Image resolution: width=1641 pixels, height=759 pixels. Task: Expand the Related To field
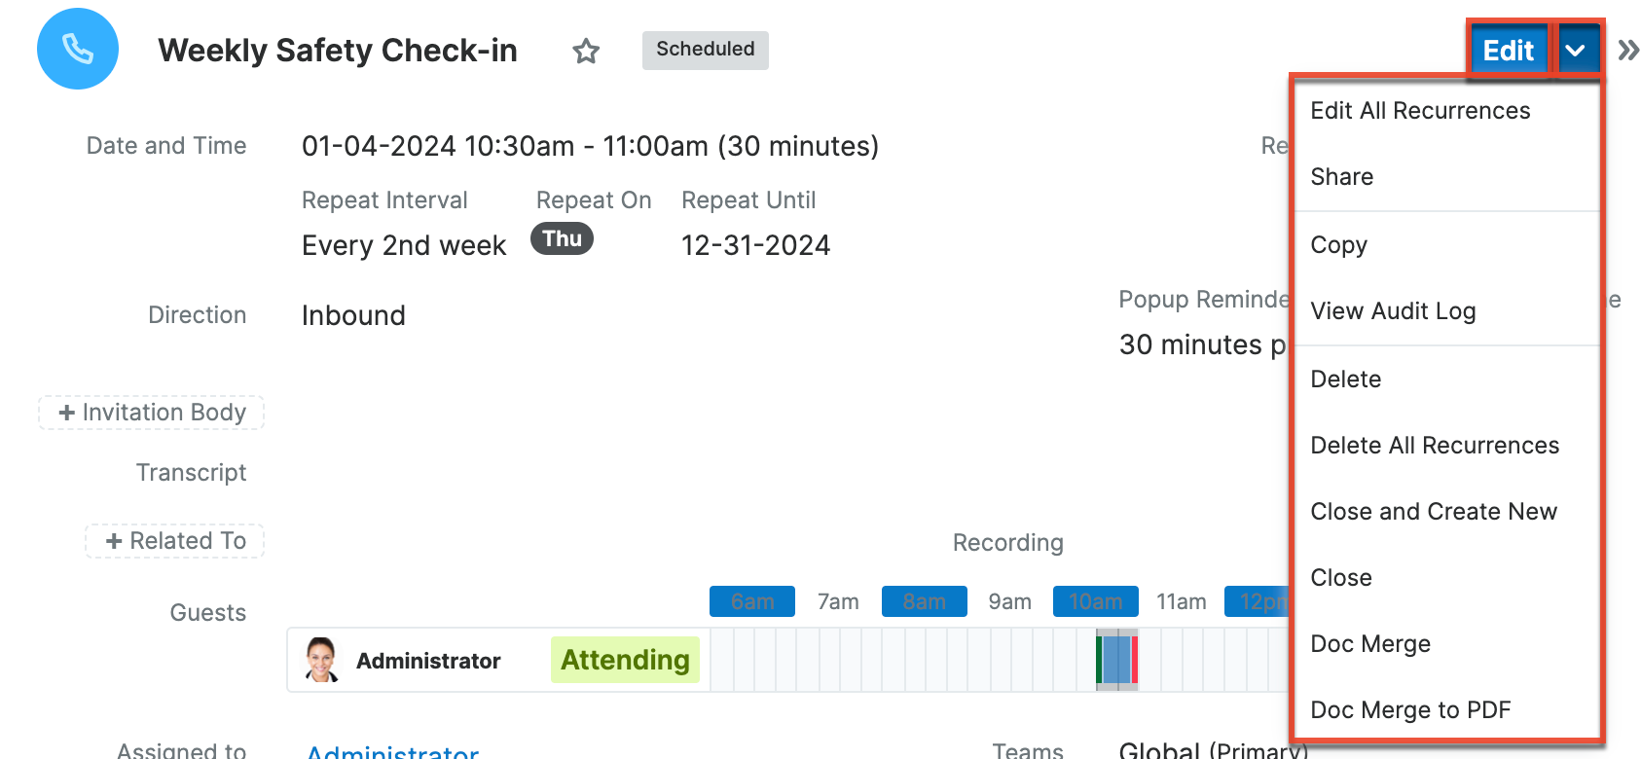(x=175, y=541)
